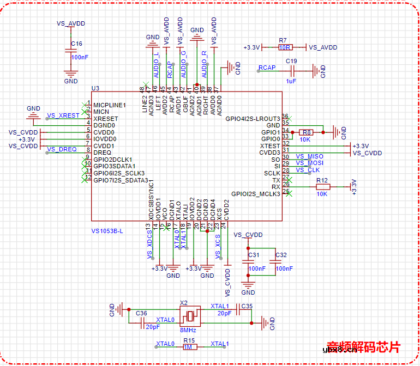Click the red 音频解码芯片 title text
The height and width of the screenshot is (366, 420).
click(363, 347)
